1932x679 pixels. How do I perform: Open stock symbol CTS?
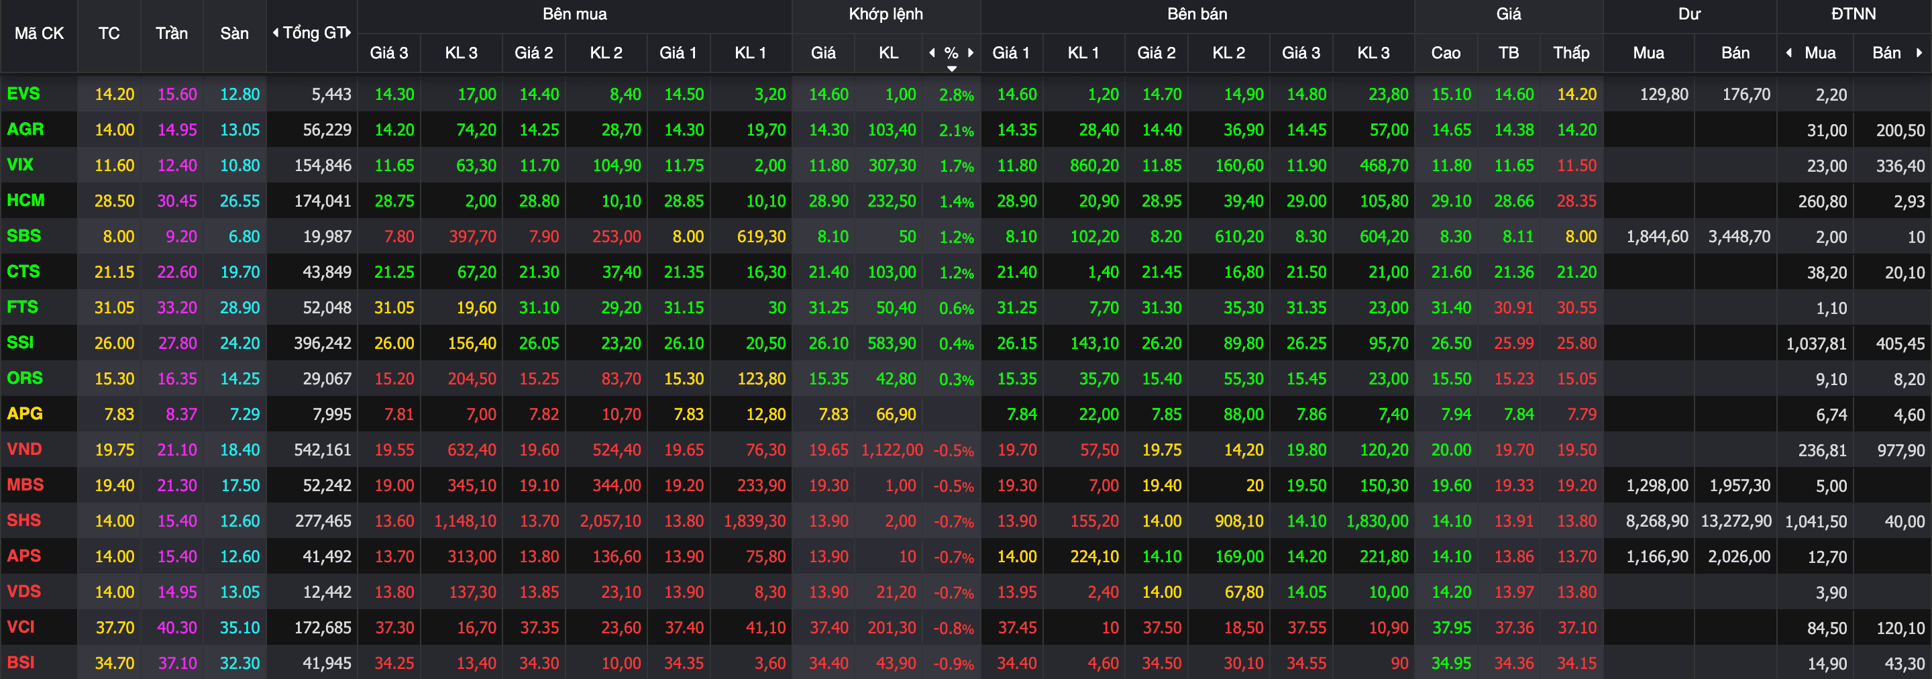pyautogui.click(x=23, y=271)
